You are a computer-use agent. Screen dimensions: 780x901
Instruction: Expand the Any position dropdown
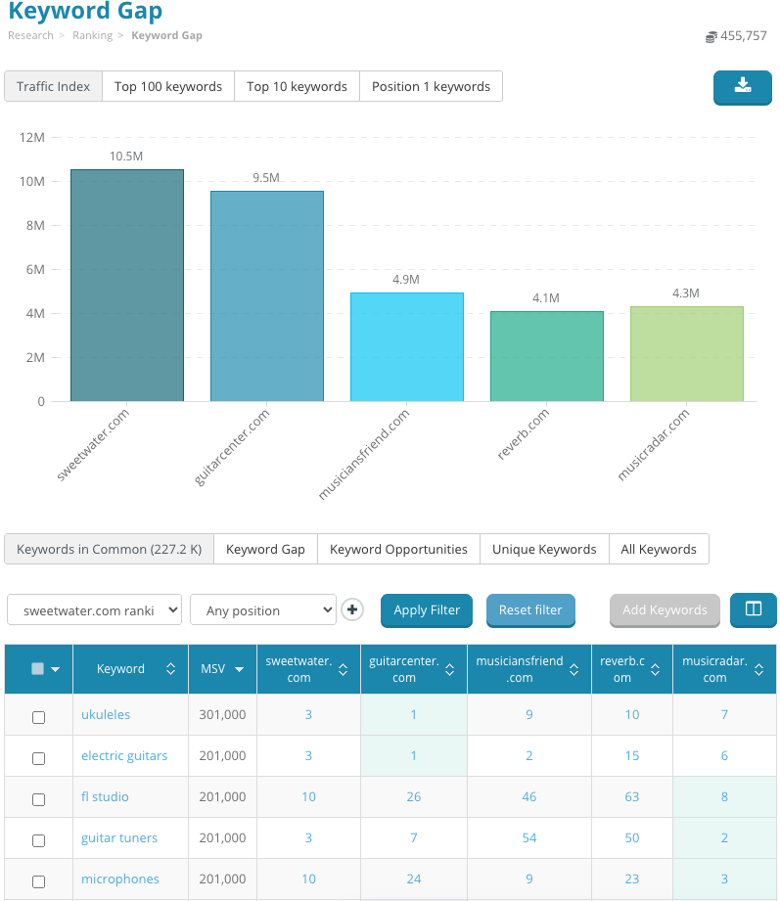tap(262, 610)
